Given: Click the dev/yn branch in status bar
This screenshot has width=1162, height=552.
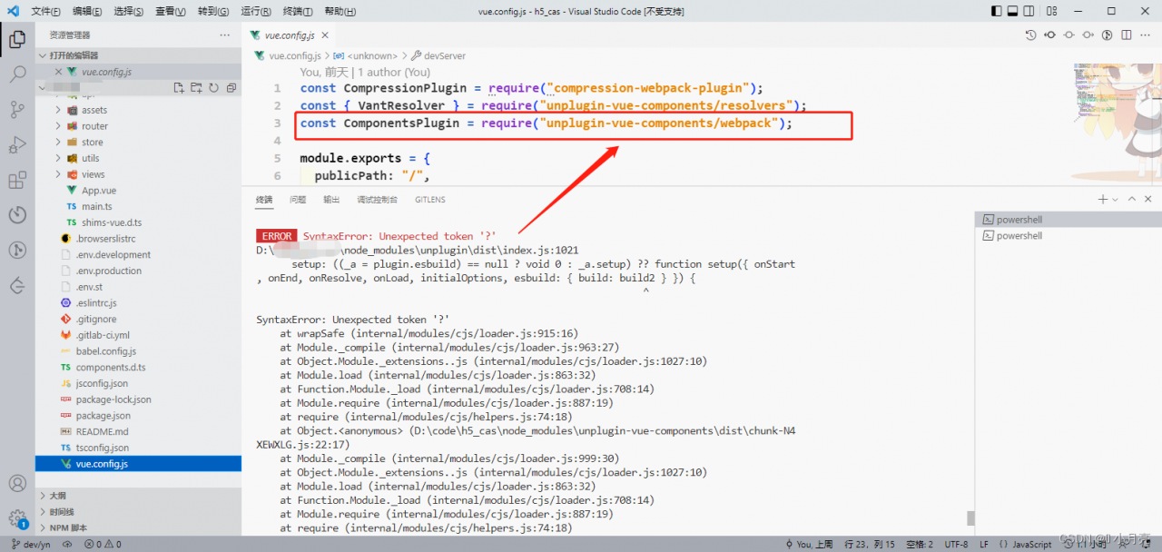Looking at the screenshot, I should 30,544.
